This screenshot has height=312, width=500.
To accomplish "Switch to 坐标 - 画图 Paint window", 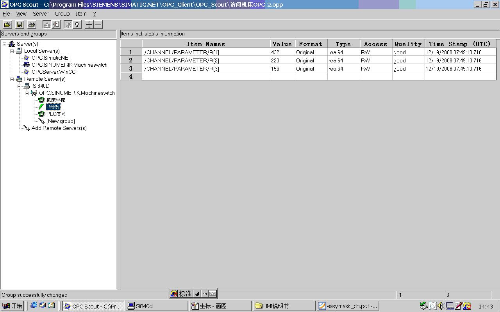I will point(220,306).
